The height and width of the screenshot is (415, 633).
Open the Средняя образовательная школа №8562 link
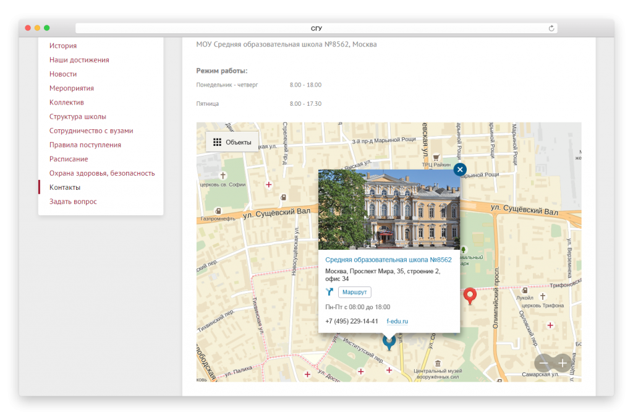pos(388,260)
